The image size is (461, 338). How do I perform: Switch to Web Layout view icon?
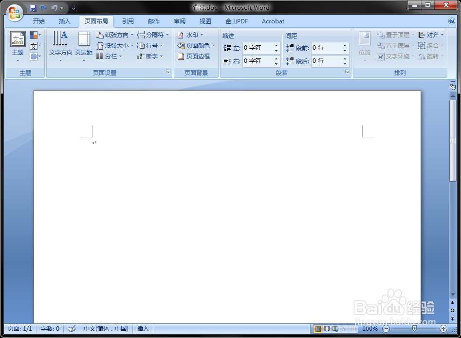(335, 329)
